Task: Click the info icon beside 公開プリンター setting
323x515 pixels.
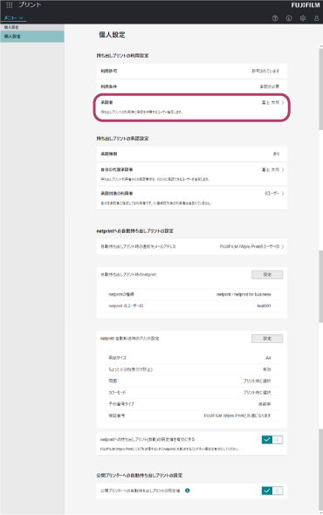Action: pyautogui.click(x=188, y=491)
